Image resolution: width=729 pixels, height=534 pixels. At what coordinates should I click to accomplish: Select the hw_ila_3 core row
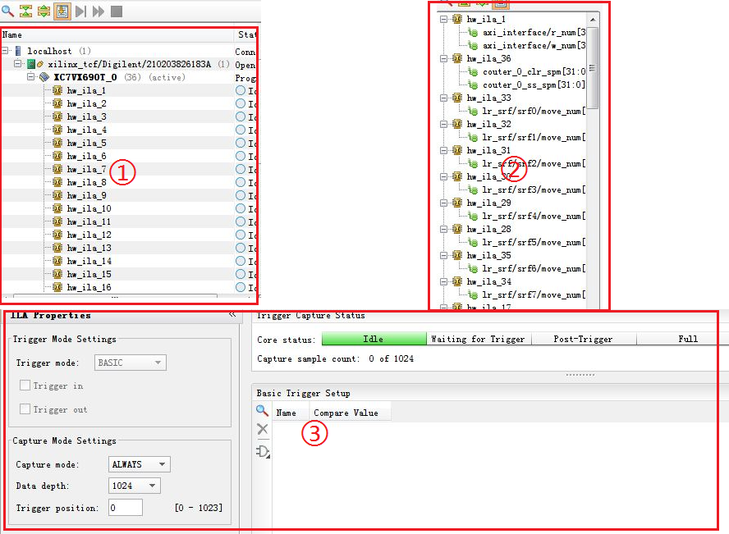point(86,116)
